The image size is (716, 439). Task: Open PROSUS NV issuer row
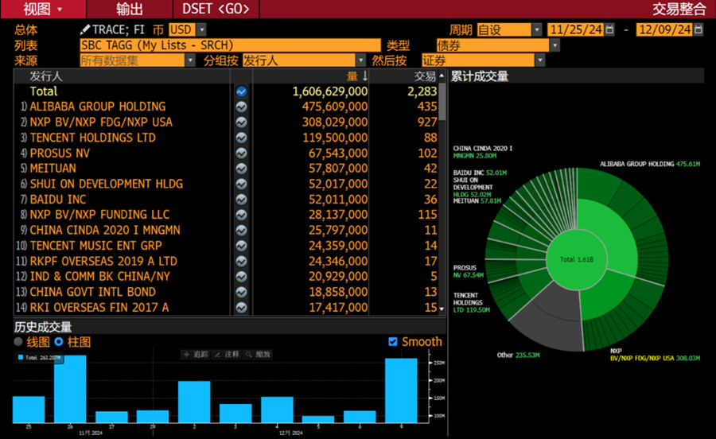pos(60,153)
